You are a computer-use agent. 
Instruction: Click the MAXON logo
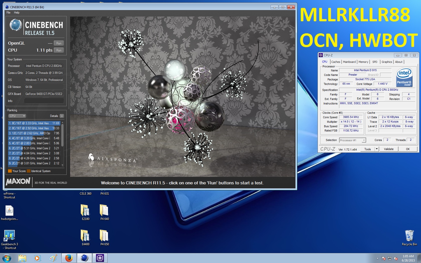(18, 181)
